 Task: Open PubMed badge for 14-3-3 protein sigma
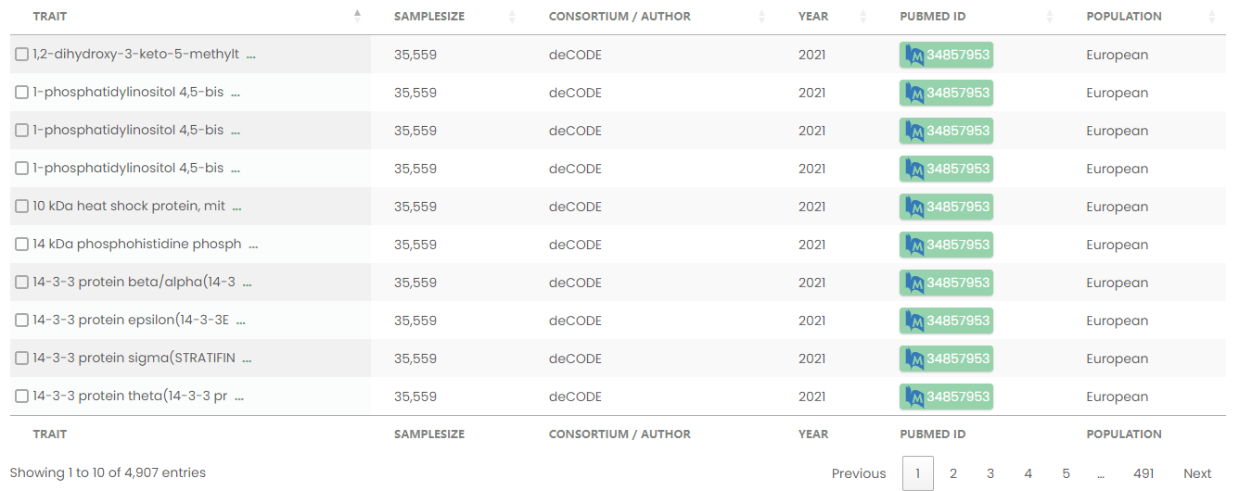point(946,359)
